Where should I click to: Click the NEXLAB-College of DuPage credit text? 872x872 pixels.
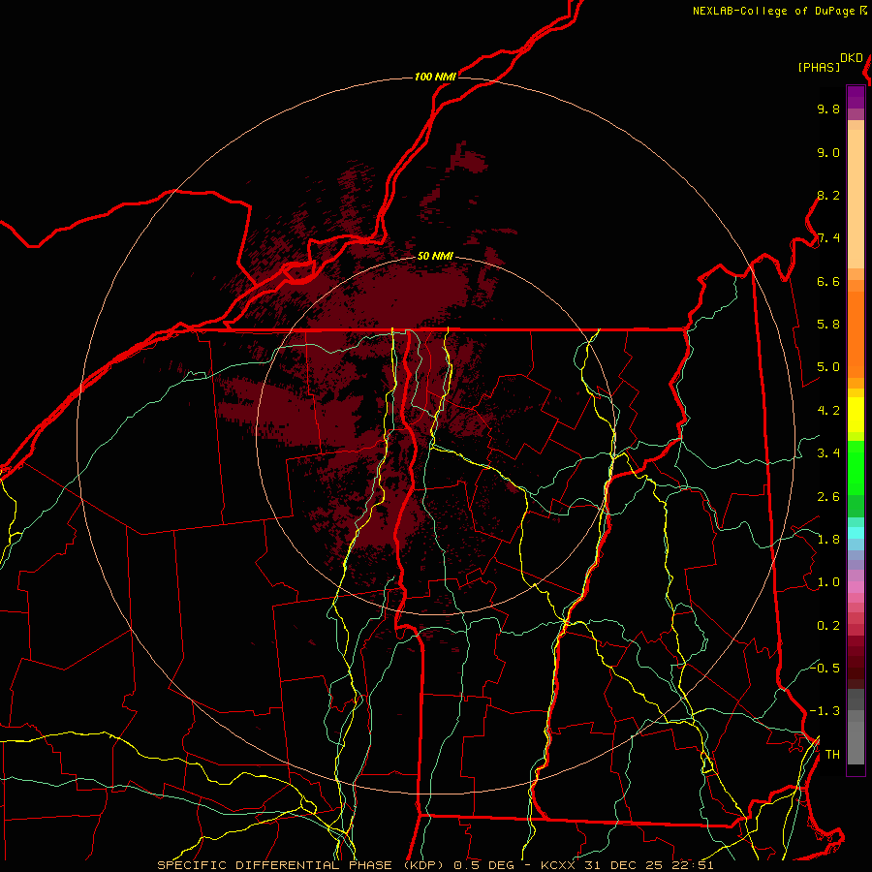775,11
